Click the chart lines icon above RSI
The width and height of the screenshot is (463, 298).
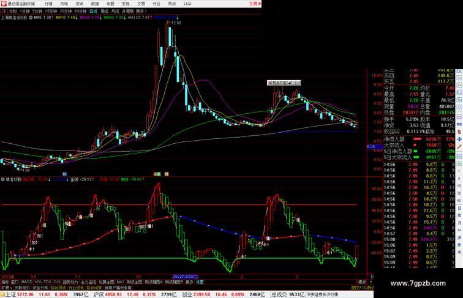pyautogui.click(x=459, y=117)
